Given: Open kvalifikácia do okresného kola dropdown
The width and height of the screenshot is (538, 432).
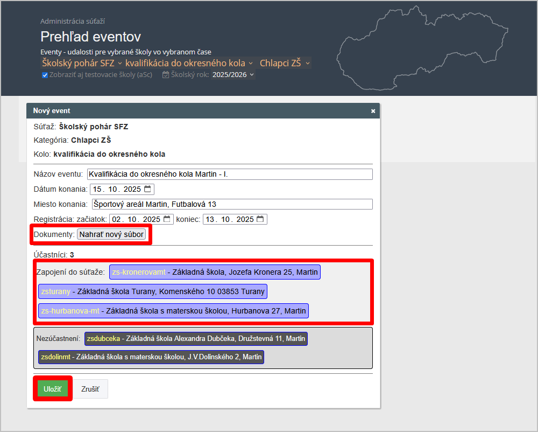Looking at the screenshot, I should click(189, 63).
